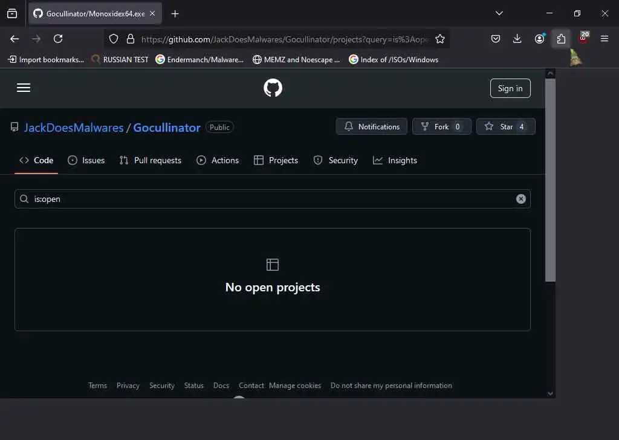This screenshot has height=440, width=619.
Task: Click the scrollbar down arrow
Action: pos(550,393)
